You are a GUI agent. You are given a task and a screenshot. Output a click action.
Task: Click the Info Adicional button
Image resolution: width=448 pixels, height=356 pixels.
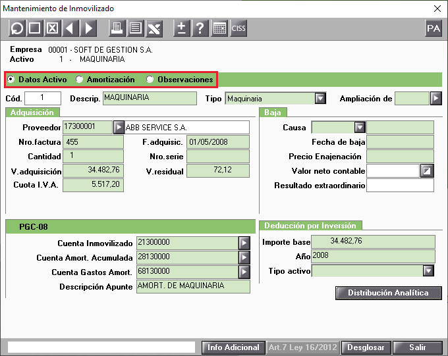point(233,347)
